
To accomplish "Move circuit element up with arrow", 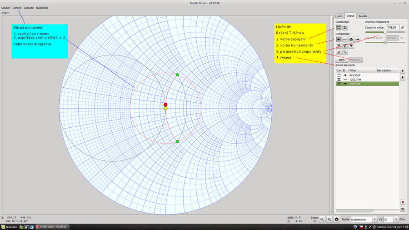I will click(x=402, y=71).
